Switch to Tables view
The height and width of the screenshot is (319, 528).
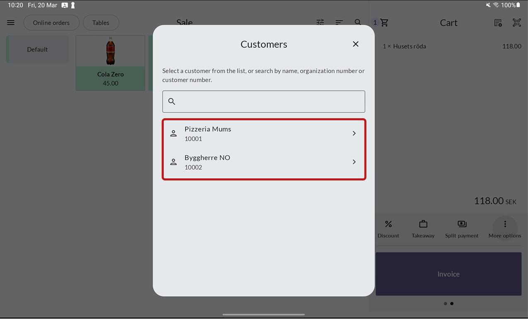(101, 23)
